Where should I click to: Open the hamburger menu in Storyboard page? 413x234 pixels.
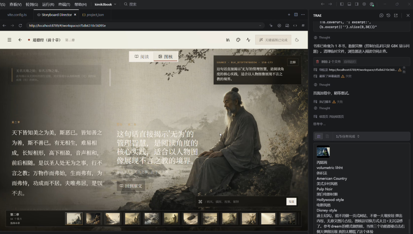9,40
